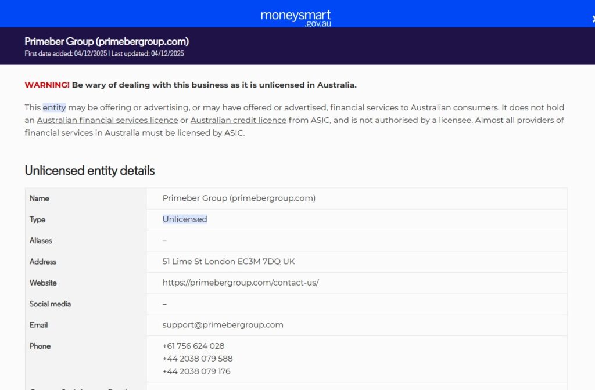Select the Name row value Primeber Group
This screenshot has height=390, width=595.
click(239, 198)
